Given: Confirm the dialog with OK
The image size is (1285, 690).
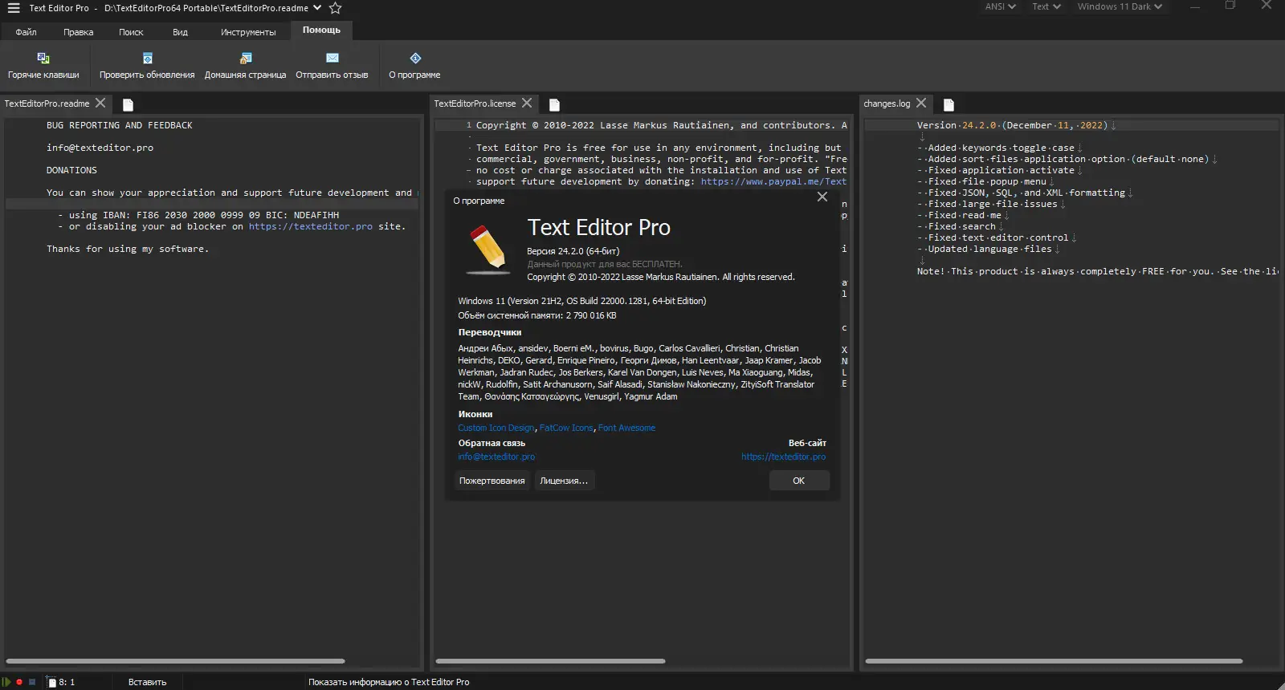Looking at the screenshot, I should point(799,481).
